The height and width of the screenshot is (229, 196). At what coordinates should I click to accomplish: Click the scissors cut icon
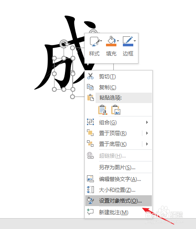pos(90,76)
